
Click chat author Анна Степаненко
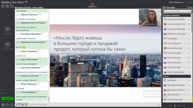click(29, 51)
